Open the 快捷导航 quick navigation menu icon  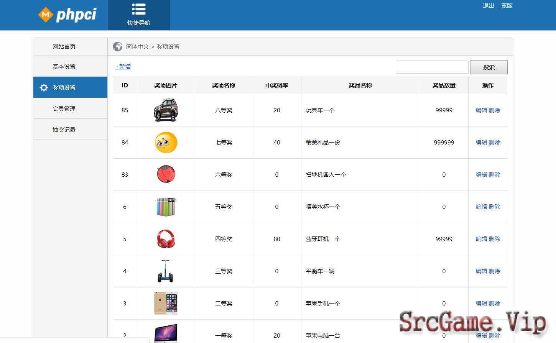[138, 10]
